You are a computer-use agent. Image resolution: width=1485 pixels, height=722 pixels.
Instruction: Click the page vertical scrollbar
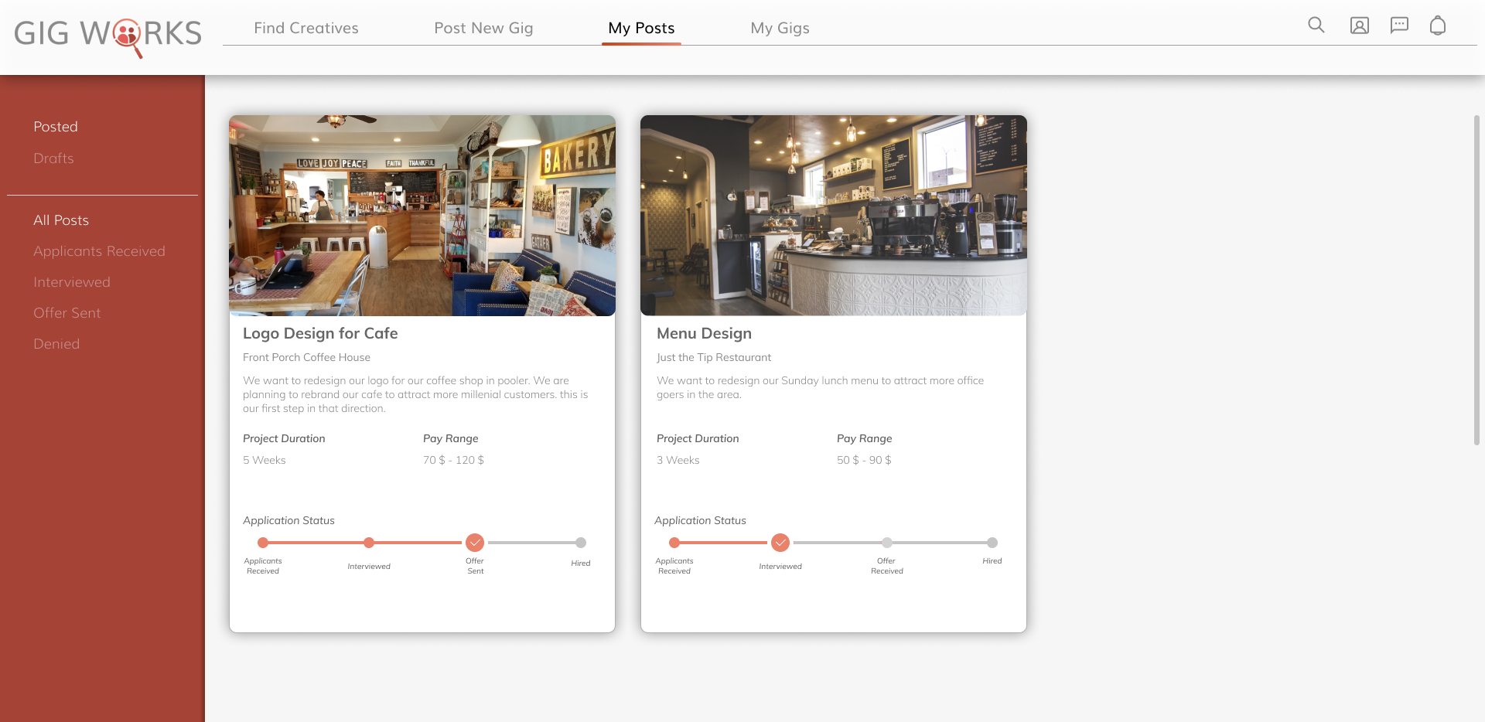click(x=1476, y=280)
